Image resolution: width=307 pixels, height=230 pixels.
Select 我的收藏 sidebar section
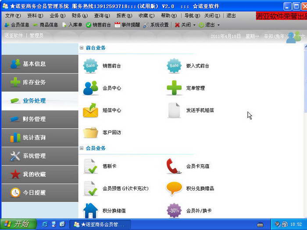[x=40, y=174]
